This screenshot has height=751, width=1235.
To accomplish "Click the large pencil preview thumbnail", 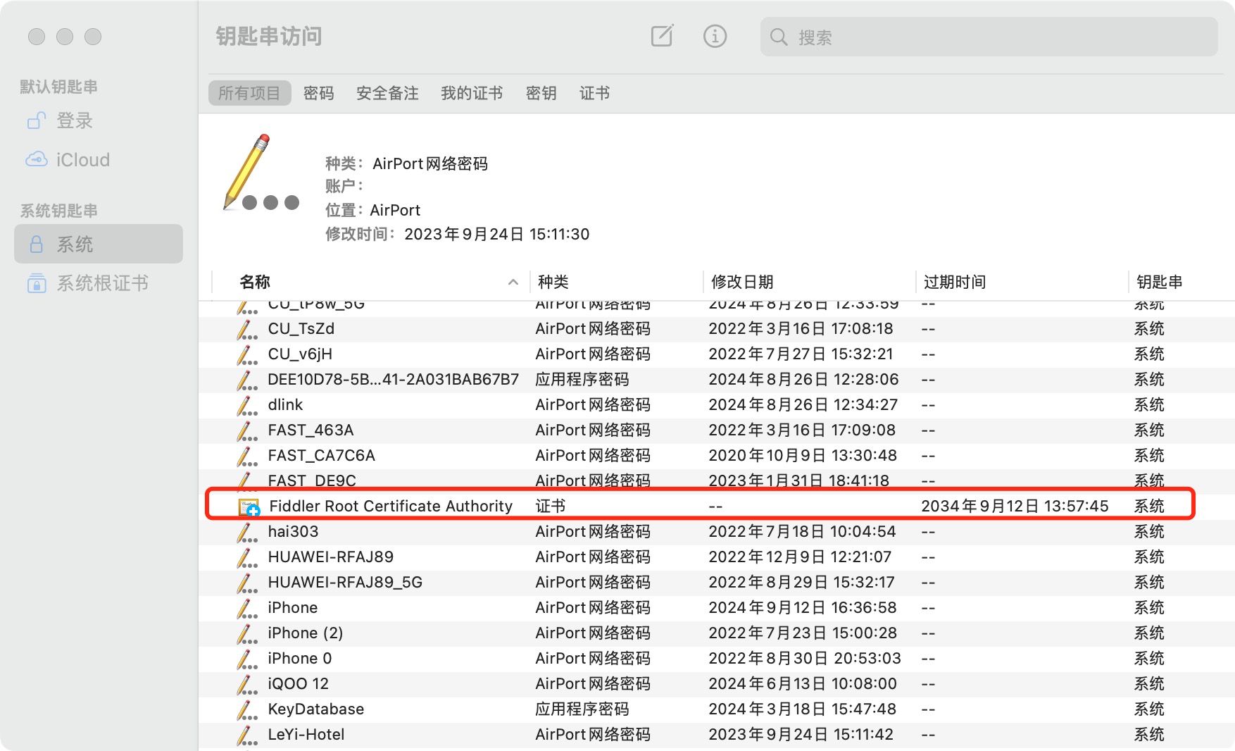I will [261, 176].
